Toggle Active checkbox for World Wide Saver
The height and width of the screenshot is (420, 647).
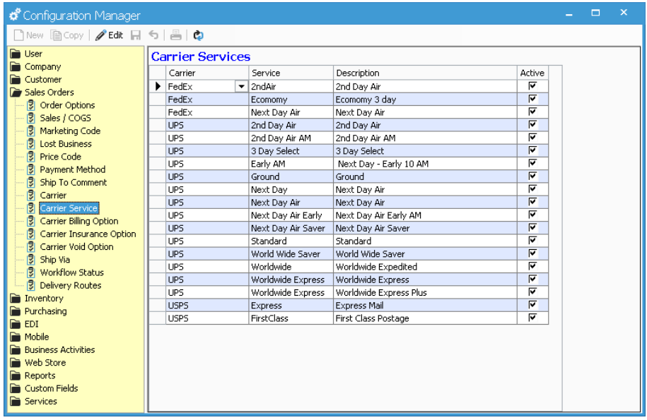click(x=532, y=253)
